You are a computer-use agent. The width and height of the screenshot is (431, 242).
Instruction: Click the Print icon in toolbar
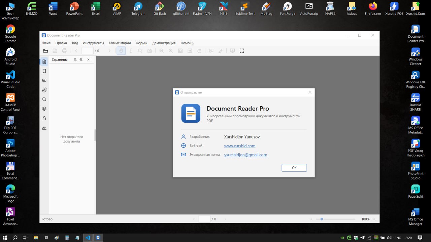(64, 51)
